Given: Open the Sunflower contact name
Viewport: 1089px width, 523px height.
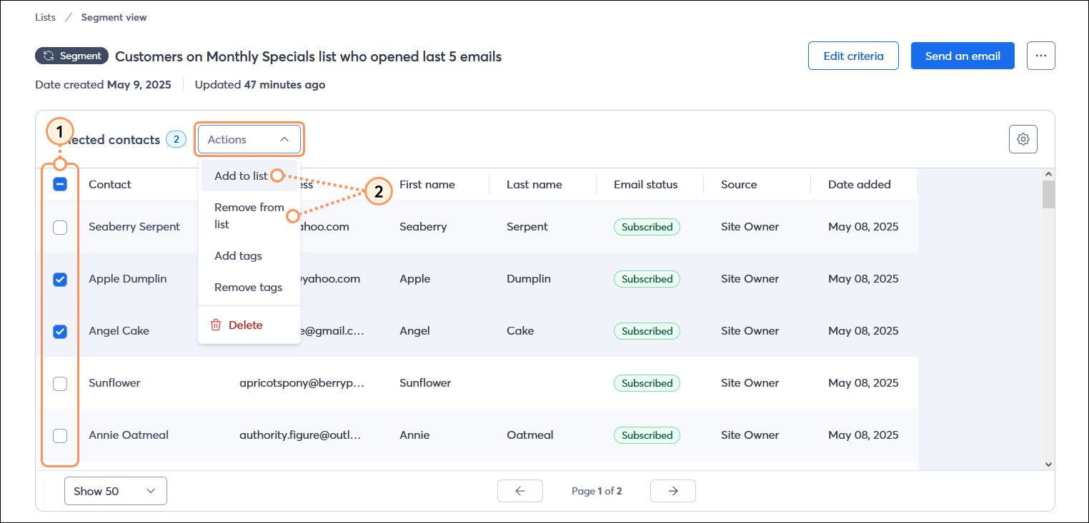Looking at the screenshot, I should pyautogui.click(x=114, y=383).
